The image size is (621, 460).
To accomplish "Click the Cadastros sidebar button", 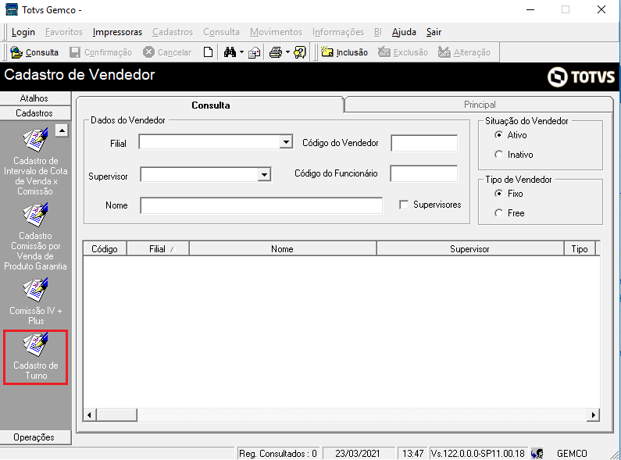I will pos(35,113).
